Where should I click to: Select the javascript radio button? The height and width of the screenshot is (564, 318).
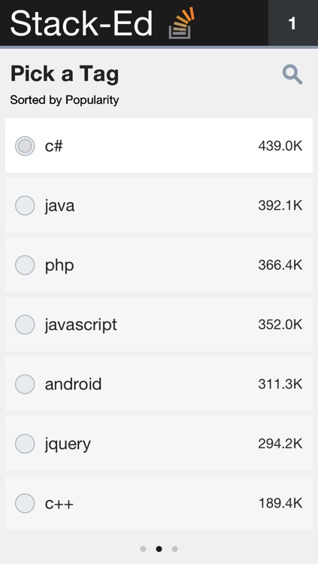pyautogui.click(x=25, y=325)
